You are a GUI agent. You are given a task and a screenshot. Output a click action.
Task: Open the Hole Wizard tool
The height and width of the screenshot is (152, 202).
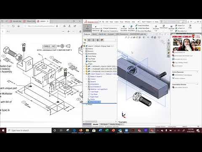164,27
